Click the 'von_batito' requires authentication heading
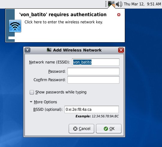This screenshot has width=162, height=147. click(x=63, y=15)
